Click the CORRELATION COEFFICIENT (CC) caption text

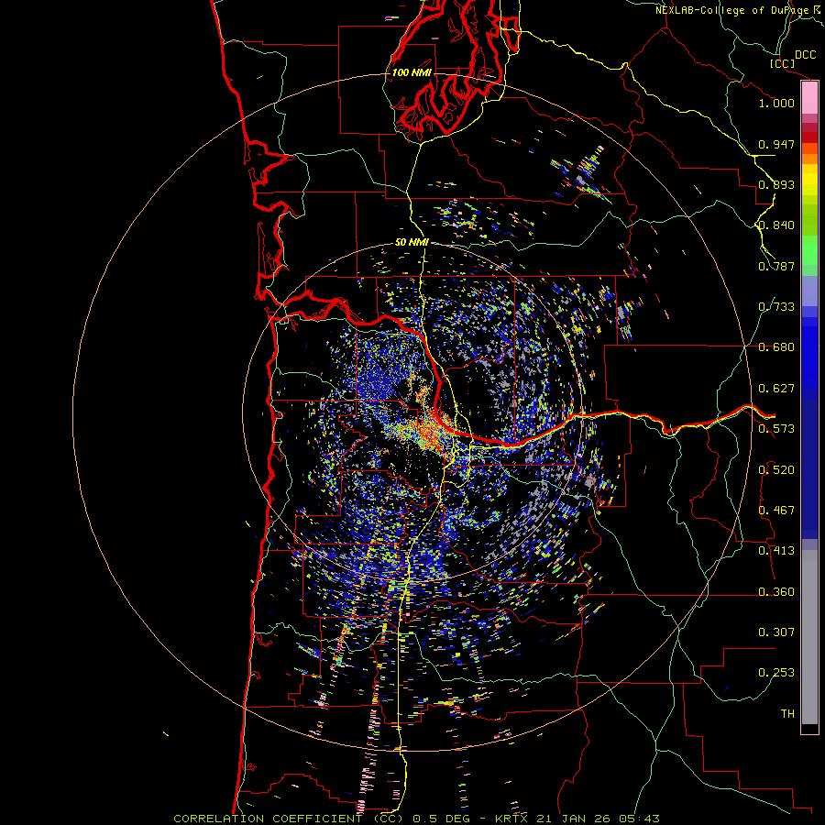(290, 819)
